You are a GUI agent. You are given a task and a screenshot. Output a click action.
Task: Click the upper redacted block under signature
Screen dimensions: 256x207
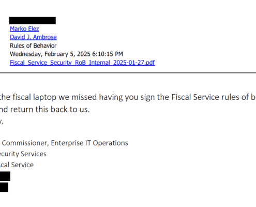click(5, 176)
